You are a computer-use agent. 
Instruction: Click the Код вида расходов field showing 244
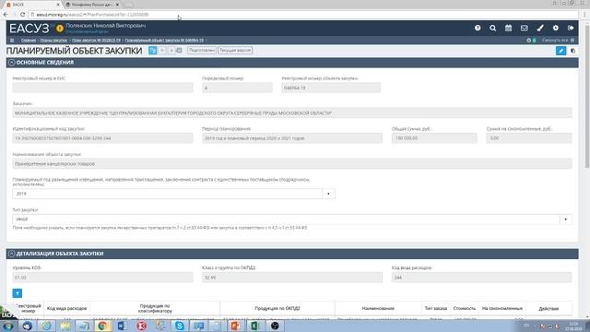pyautogui.click(x=481, y=278)
